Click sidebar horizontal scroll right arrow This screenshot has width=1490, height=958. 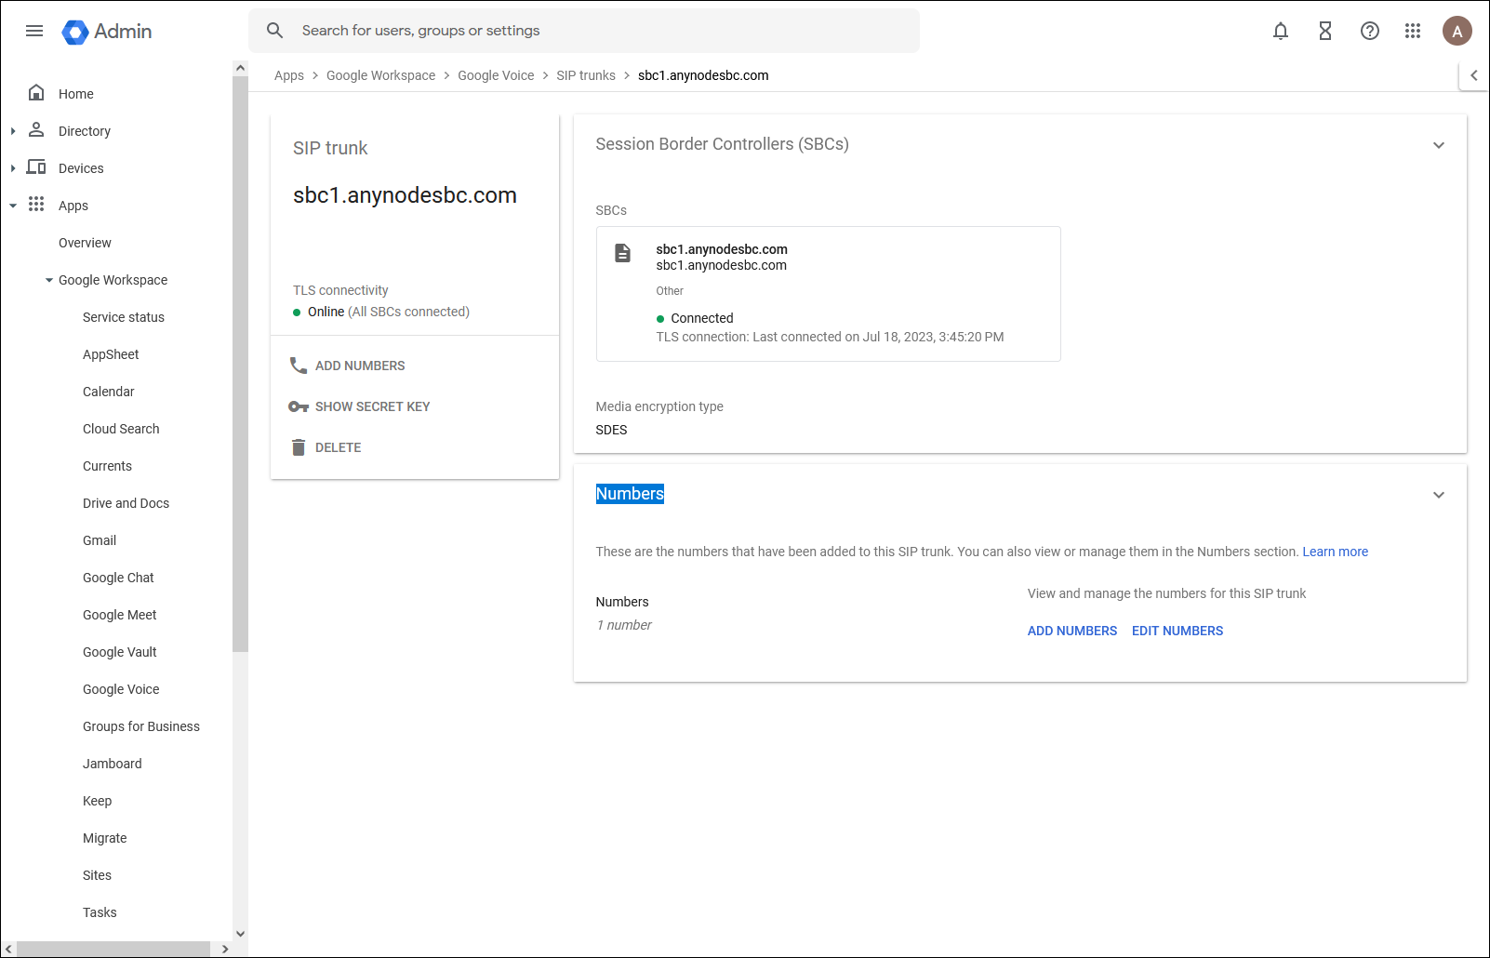point(225,949)
